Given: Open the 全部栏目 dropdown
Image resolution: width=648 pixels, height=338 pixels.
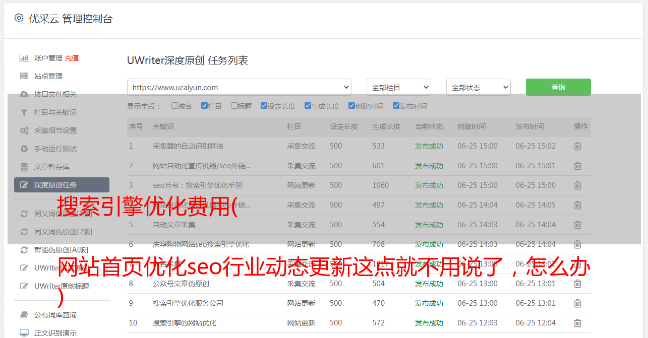Looking at the screenshot, I should pos(399,87).
